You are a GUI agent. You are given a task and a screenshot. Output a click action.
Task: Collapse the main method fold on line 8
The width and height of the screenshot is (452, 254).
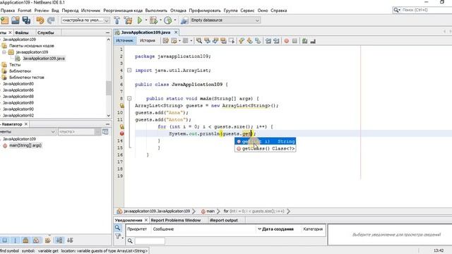tap(129, 99)
